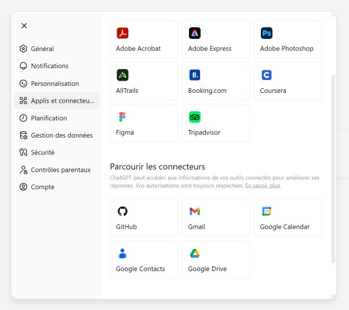This screenshot has width=349, height=310.
Task: Select the Coursera card label
Action: click(273, 91)
